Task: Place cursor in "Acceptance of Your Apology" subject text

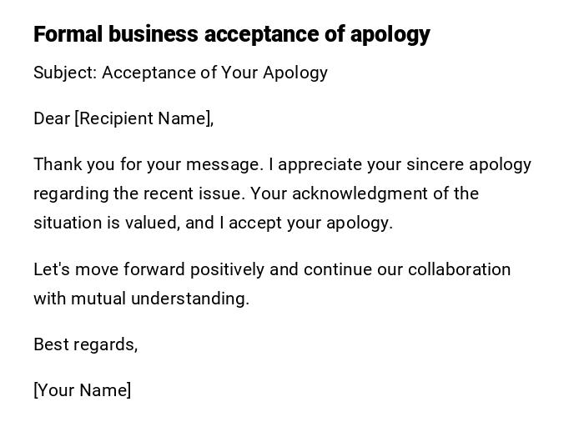Action: click(214, 73)
